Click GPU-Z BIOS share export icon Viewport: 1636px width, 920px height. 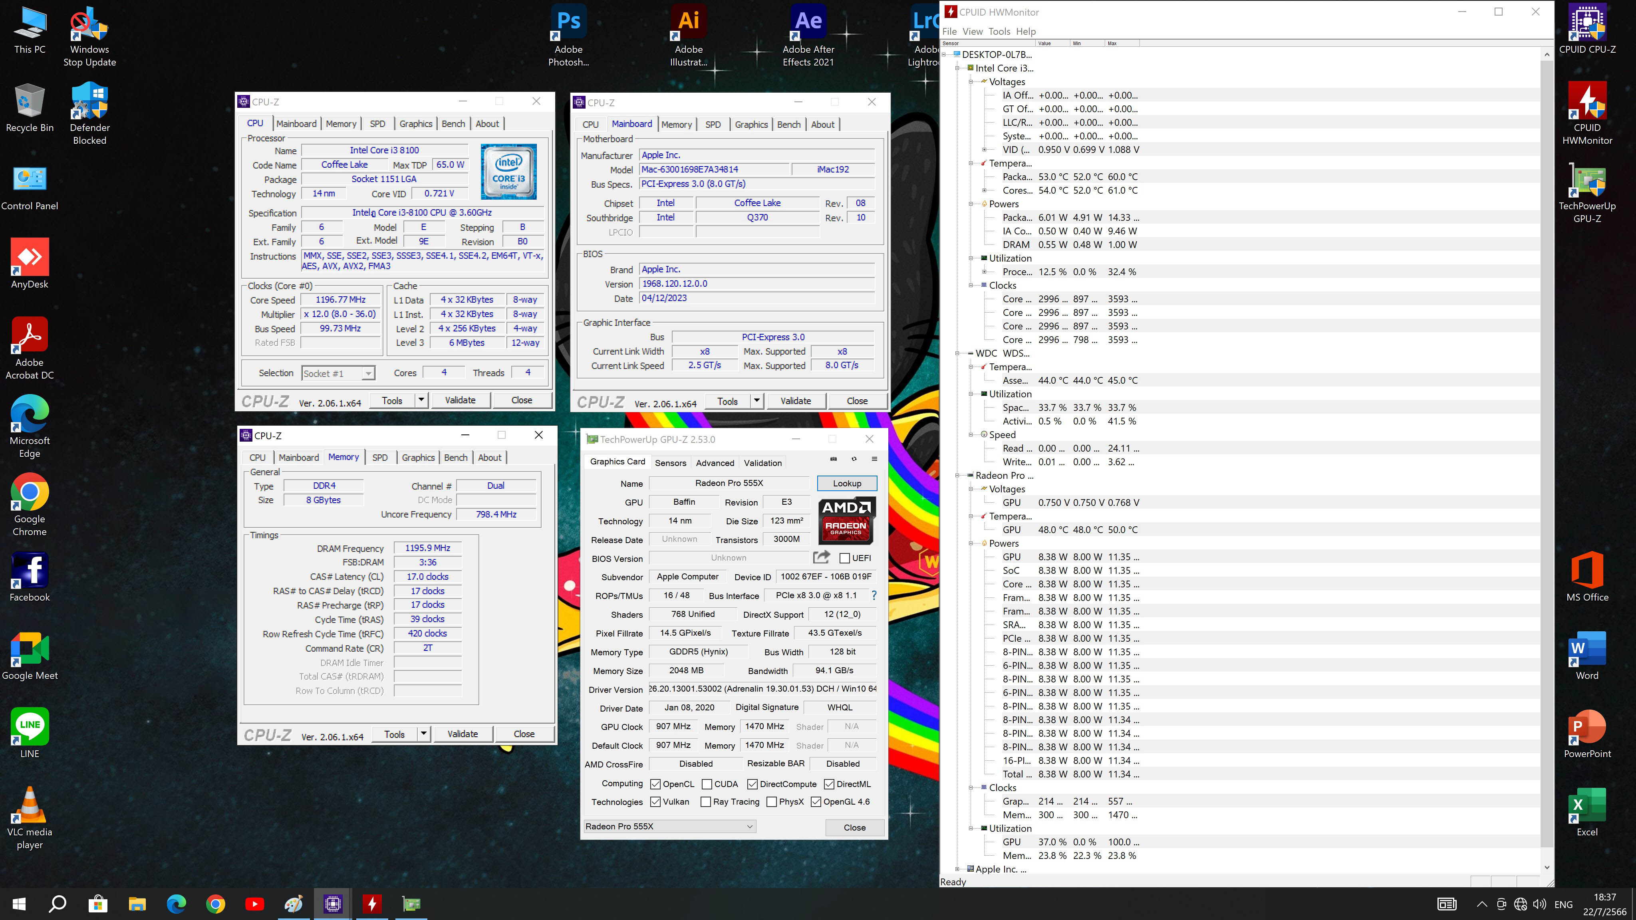[821, 557]
